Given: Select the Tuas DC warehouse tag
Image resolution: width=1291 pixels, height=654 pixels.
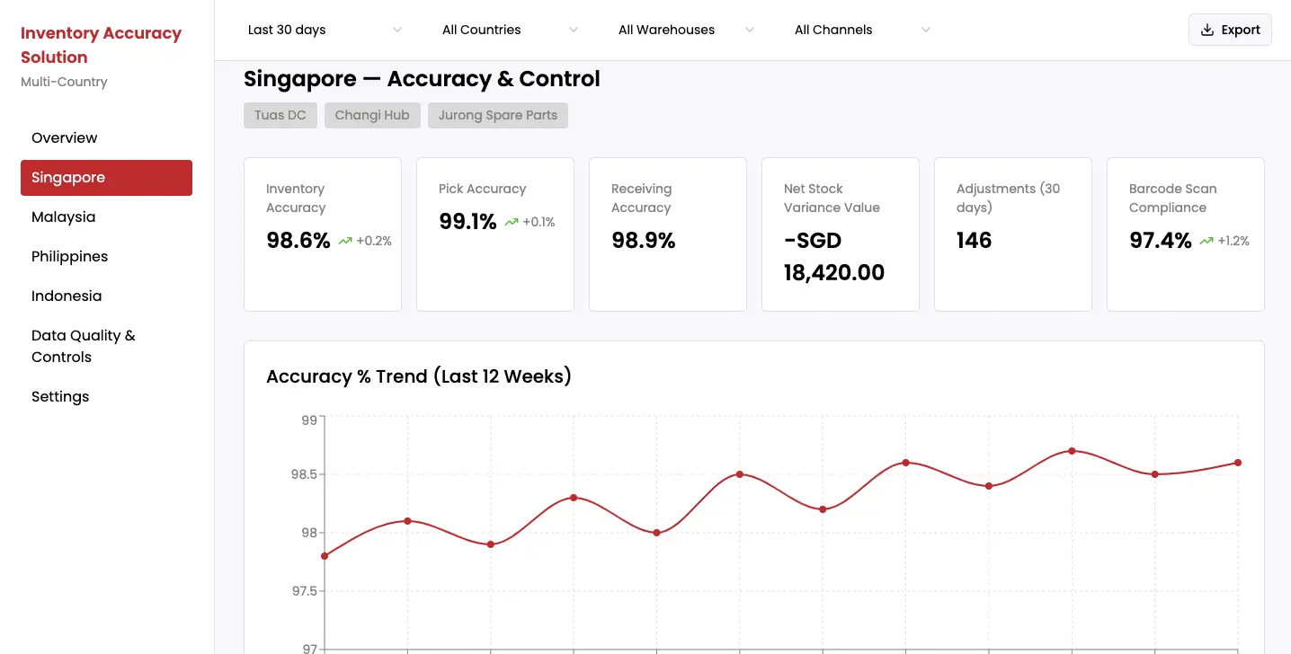Looking at the screenshot, I should (x=280, y=115).
